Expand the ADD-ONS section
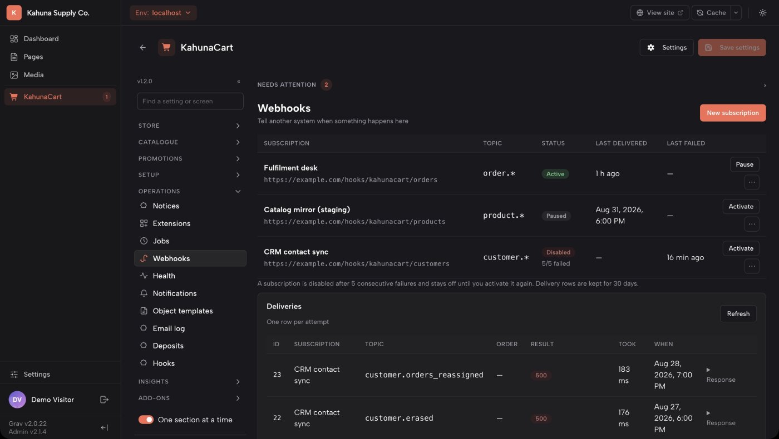This screenshot has height=439, width=779. [x=190, y=398]
